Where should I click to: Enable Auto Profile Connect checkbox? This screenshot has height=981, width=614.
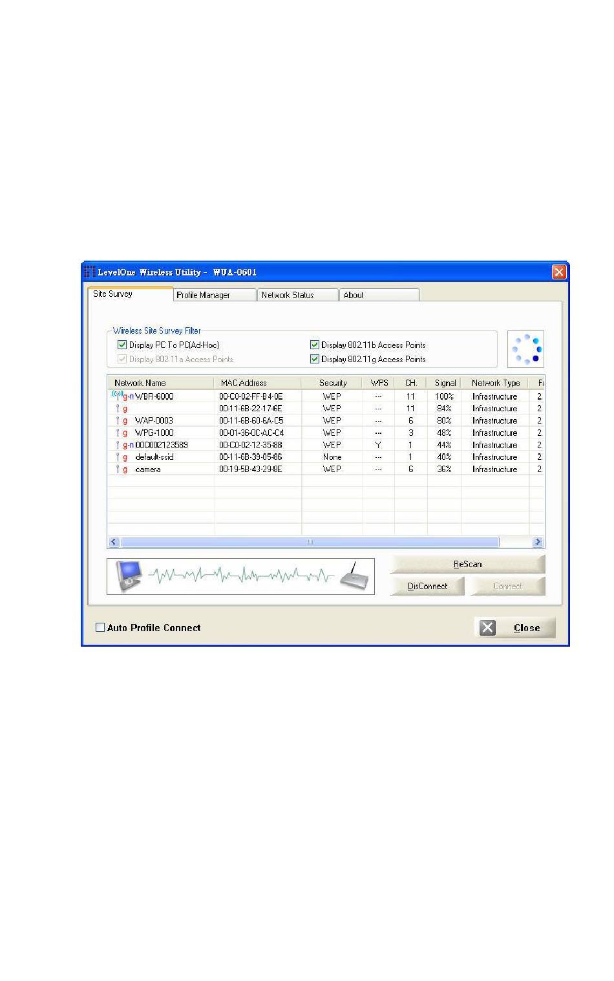[x=100, y=627]
